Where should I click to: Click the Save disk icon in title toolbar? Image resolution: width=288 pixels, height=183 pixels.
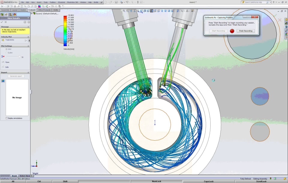[x=116, y=2]
